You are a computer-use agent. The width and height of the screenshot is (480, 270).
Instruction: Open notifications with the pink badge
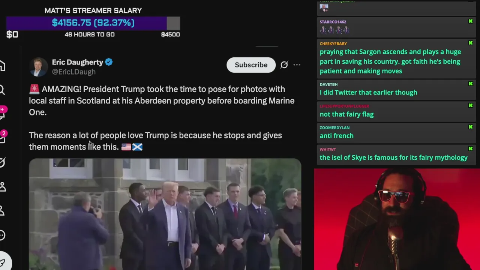point(2,113)
